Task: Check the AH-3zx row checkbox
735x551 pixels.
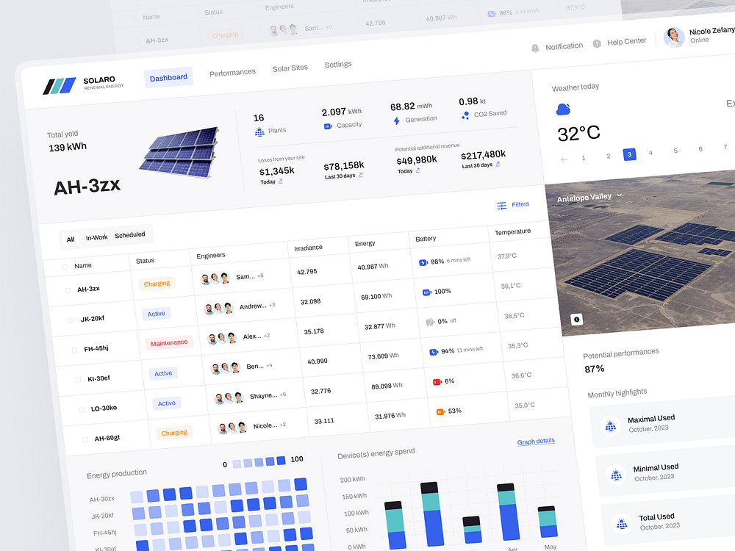Action: click(x=68, y=290)
